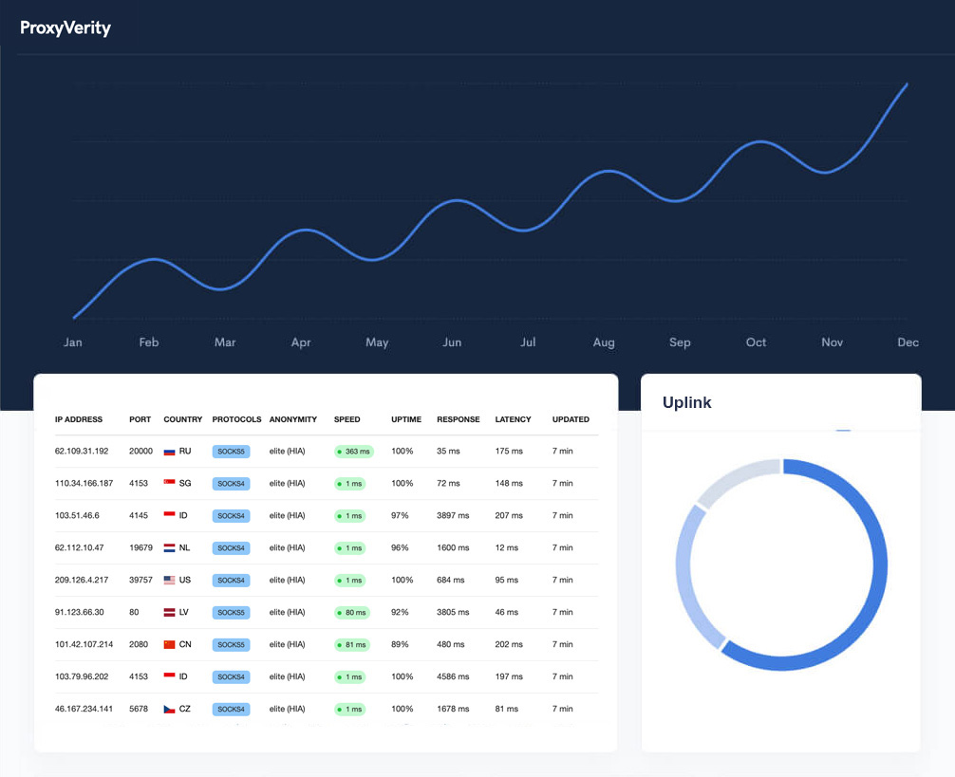Click the Jun label on chart axis
The image size is (955, 777).
(453, 342)
